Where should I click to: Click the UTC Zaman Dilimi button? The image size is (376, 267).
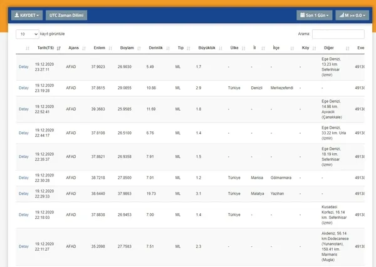pos(67,15)
